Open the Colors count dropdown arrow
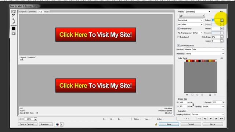This screenshot has height=132, width=235. (x=222, y=20)
